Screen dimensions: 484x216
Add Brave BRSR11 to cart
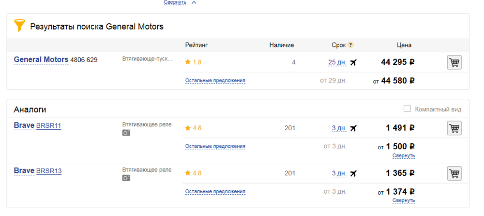454,128
